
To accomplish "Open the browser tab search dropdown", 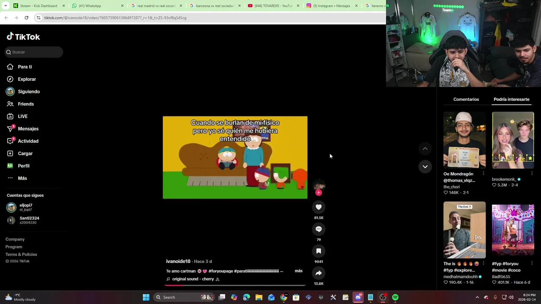I will 5,5.
